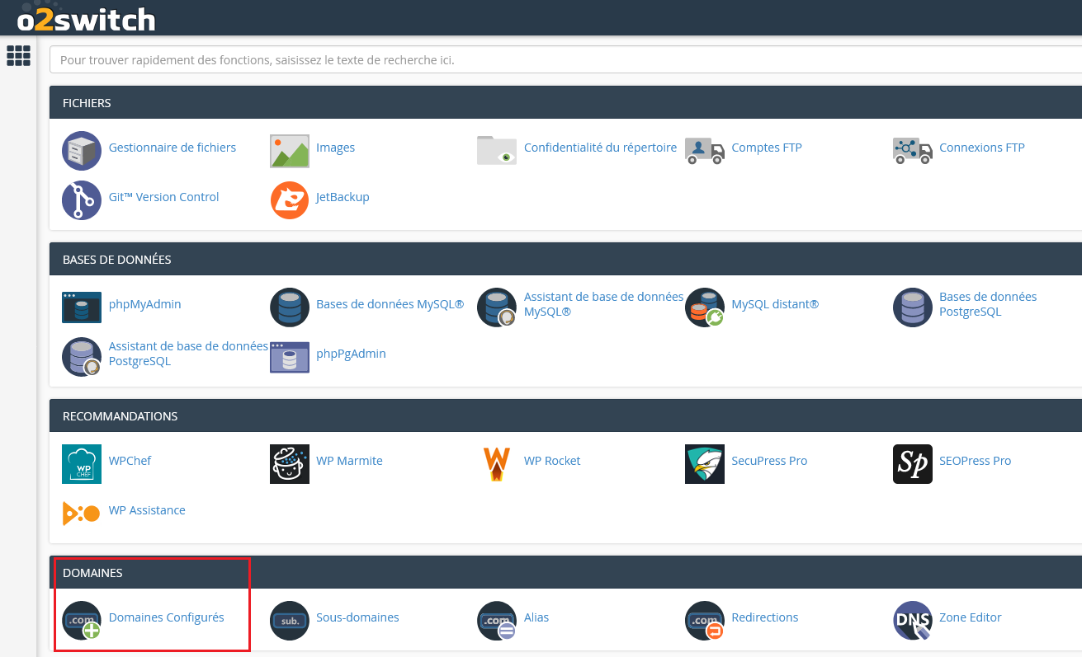Click the WPChef icon
The height and width of the screenshot is (657, 1082).
tap(82, 464)
